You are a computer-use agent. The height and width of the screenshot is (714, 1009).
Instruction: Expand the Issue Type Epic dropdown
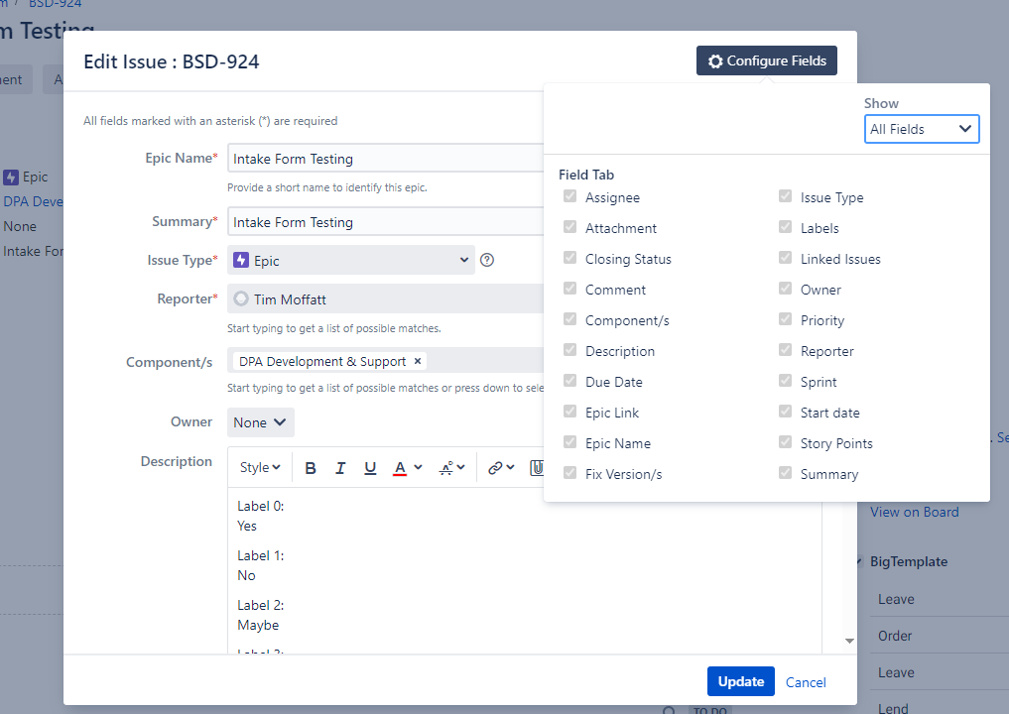coord(350,260)
